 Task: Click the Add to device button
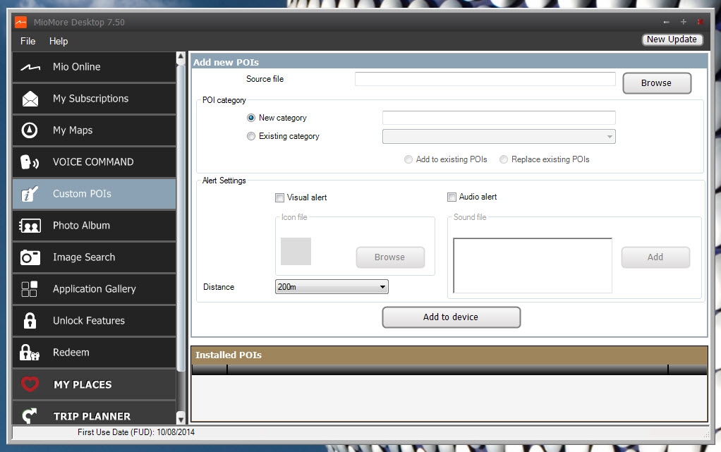[451, 317]
